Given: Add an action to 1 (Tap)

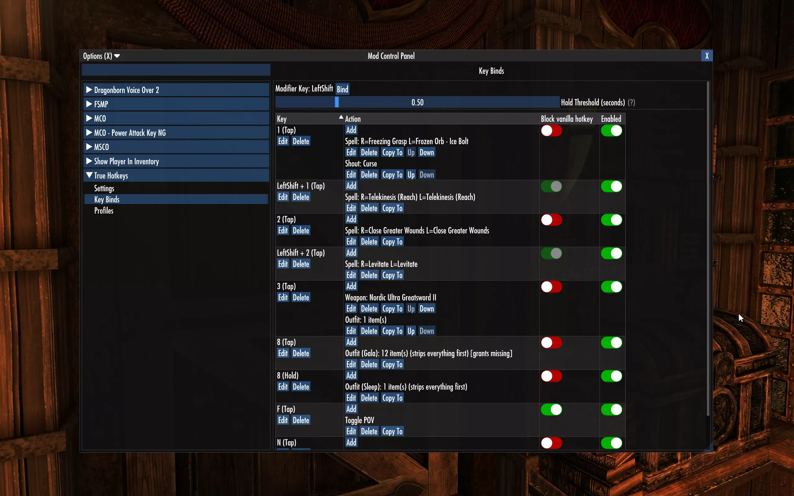Looking at the screenshot, I should (x=351, y=130).
